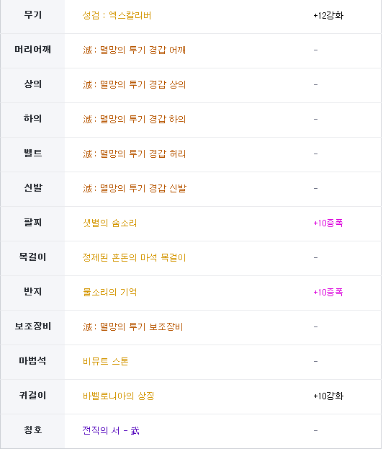Viewport: 383px width, 449px height.
Task: Click the +10강화 earring reinforcement value
Action: [328, 396]
